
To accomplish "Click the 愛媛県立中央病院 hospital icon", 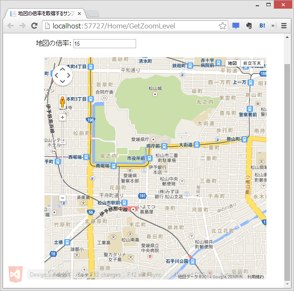I will coord(150,256).
